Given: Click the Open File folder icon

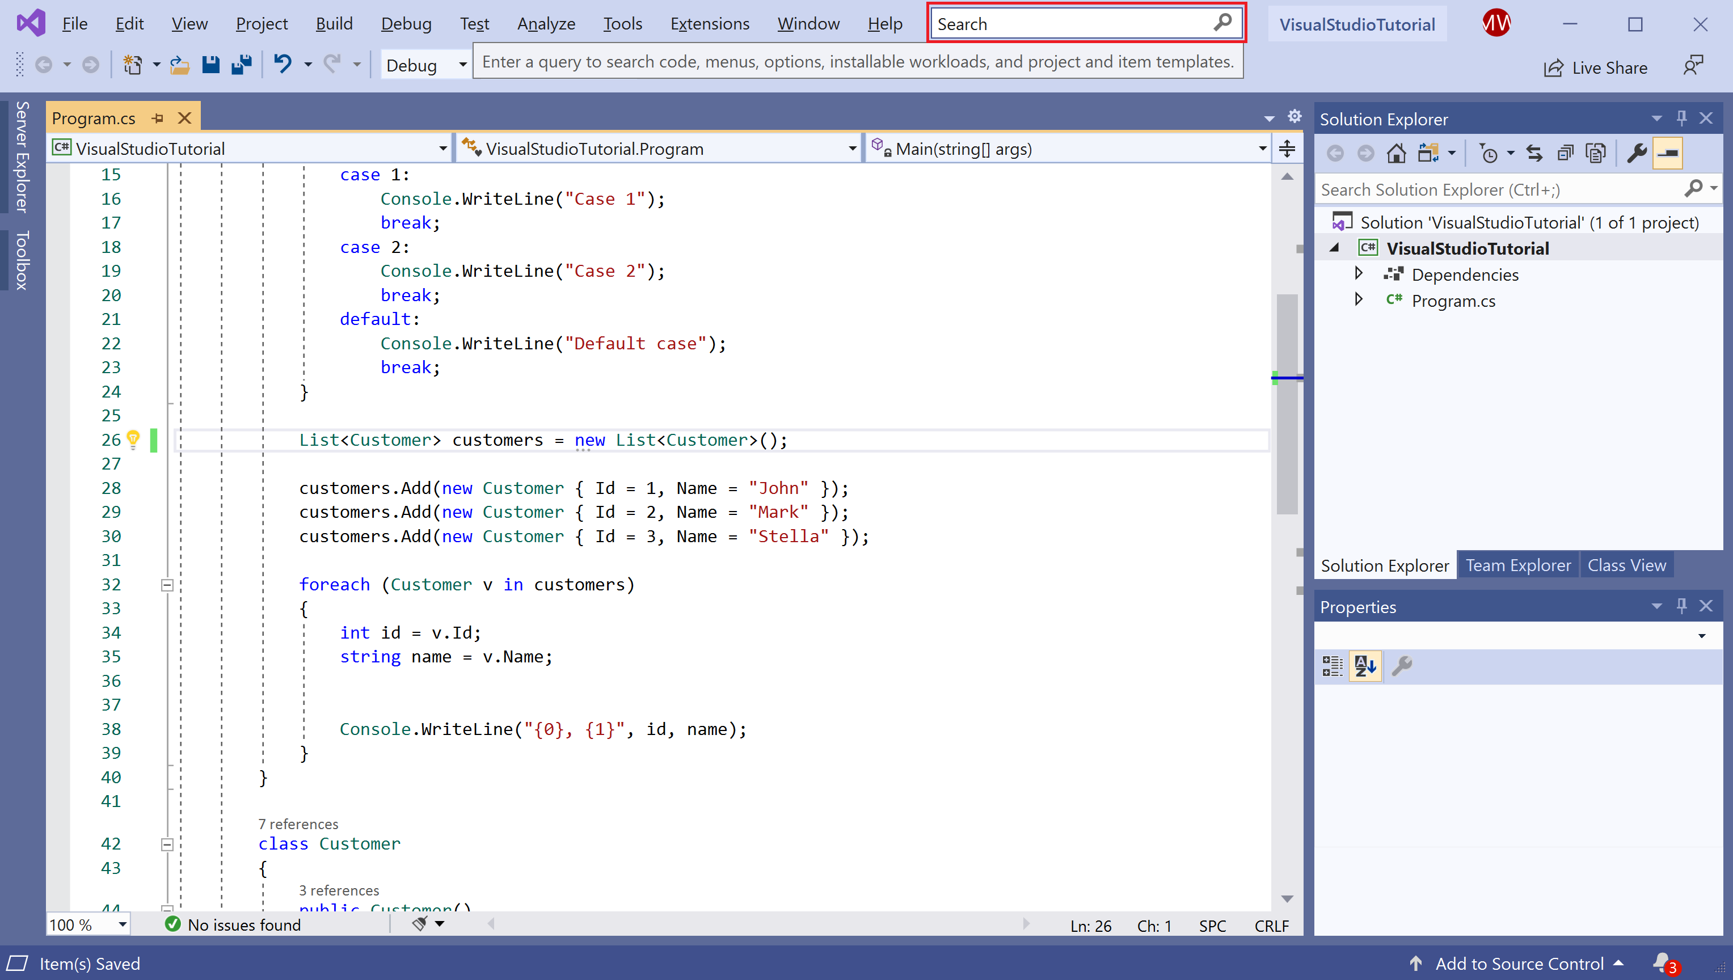Looking at the screenshot, I should click(179, 65).
